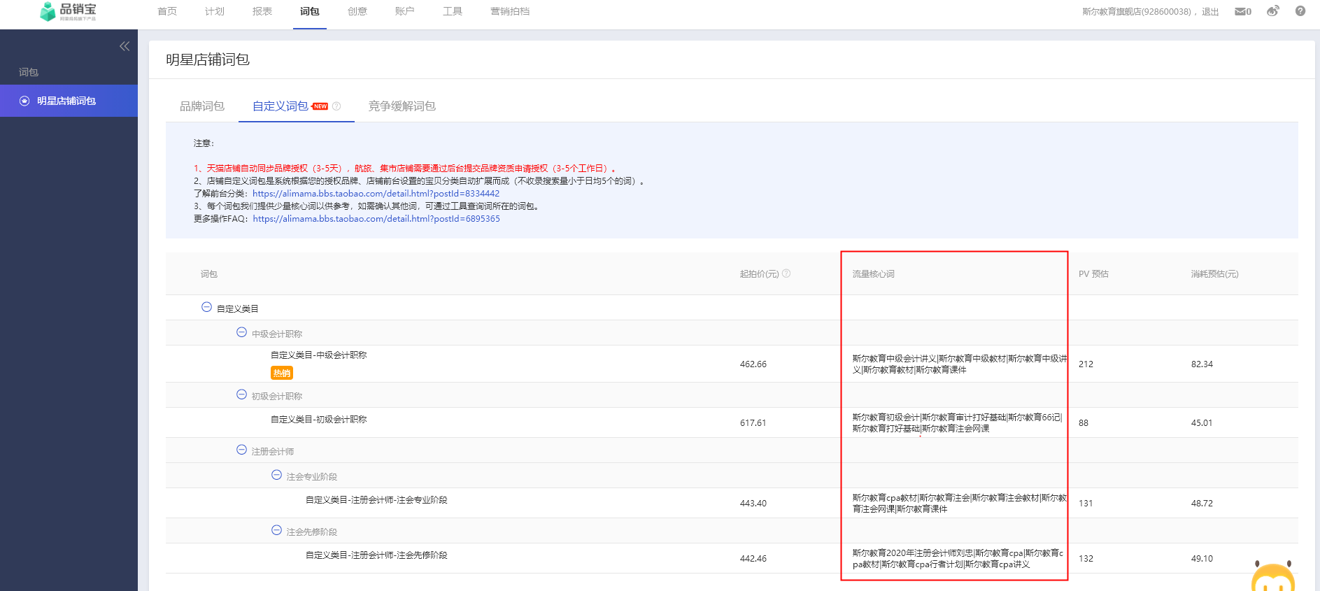Open the postId=6895365 FAQ link

point(376,219)
